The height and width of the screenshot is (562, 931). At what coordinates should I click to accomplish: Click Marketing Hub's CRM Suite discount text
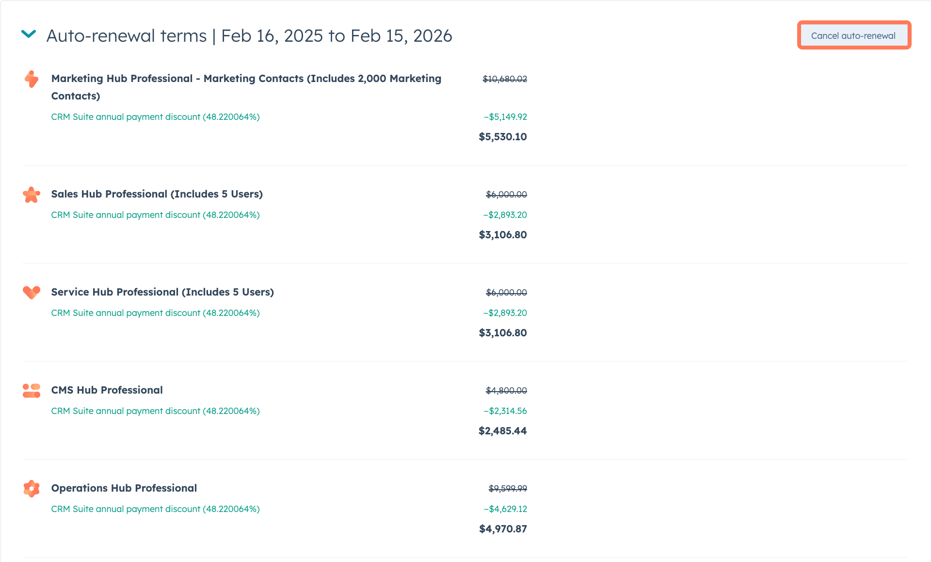(155, 117)
